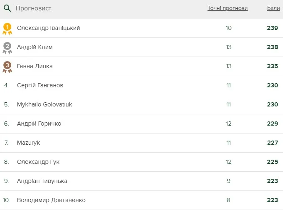Sort by Точні прогнози column header

(x=227, y=8)
